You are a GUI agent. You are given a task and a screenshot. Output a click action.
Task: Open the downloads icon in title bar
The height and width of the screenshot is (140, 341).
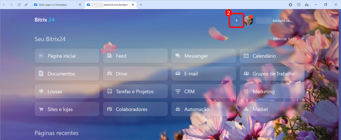coord(291,5)
